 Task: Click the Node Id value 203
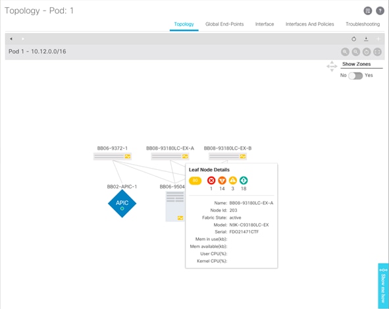coord(233,210)
